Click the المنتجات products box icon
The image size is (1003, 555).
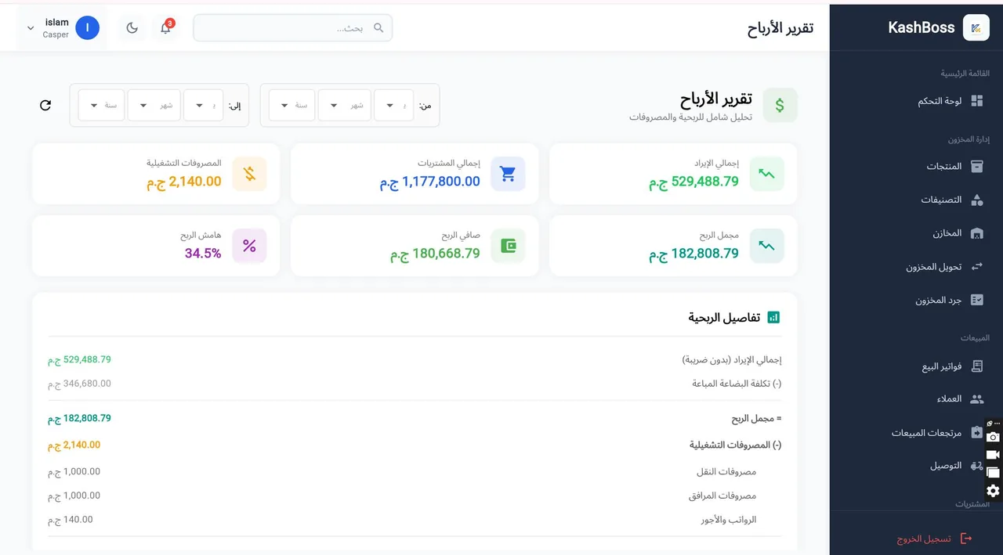[976, 167]
